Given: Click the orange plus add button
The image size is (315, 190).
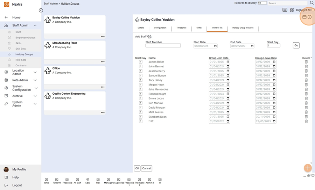Looking at the screenshot, I should (308, 168).
